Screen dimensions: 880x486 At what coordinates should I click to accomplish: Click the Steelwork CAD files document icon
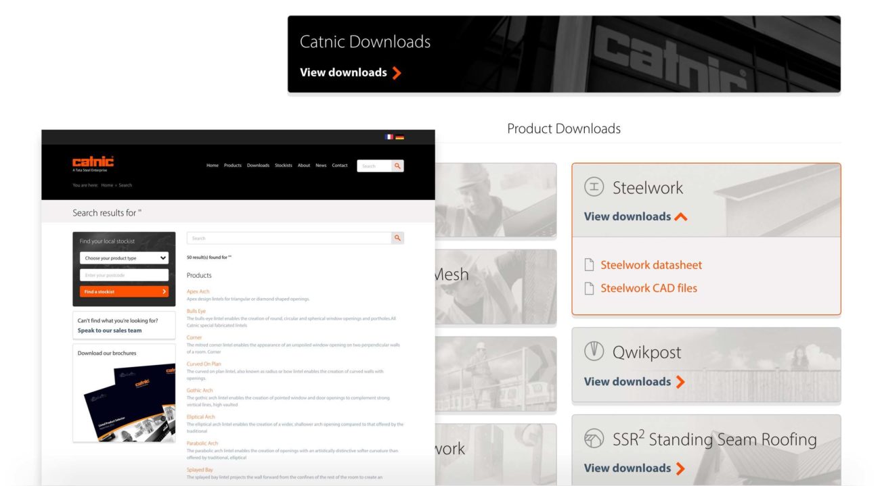[589, 288]
